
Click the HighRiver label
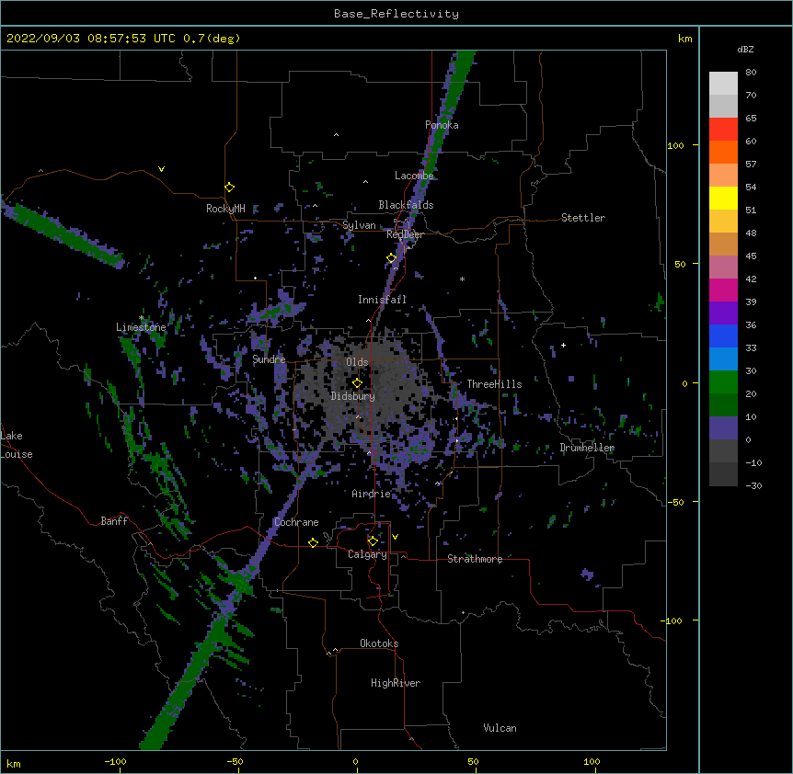396,683
